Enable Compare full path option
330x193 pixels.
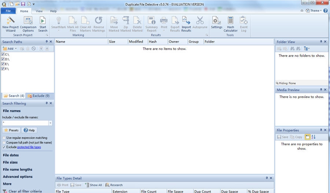[x=4, y=142]
